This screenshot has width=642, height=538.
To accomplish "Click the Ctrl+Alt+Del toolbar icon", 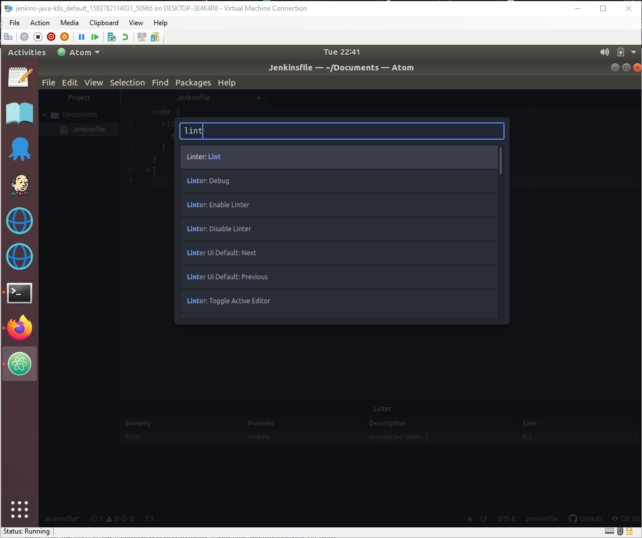I will 8,37.
